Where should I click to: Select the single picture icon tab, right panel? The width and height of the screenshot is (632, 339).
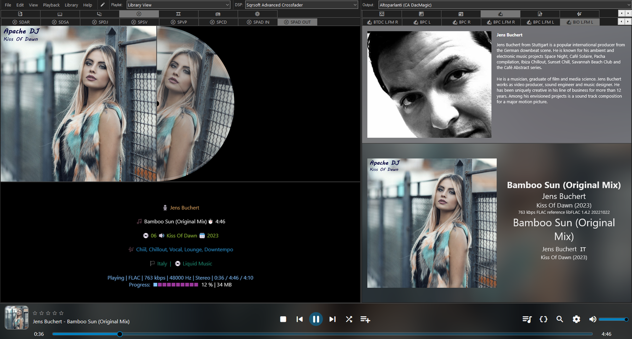pyautogui.click(x=382, y=14)
